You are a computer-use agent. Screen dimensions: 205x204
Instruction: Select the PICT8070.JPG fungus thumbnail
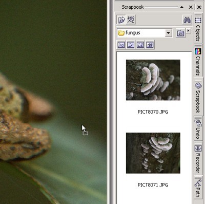click(x=153, y=80)
